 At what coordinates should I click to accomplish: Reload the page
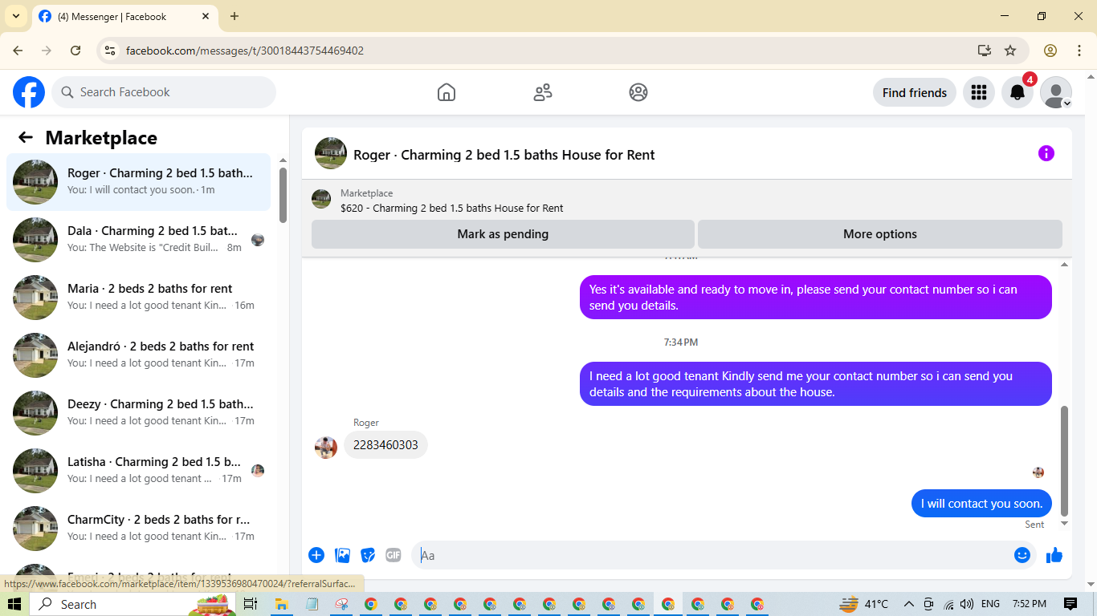click(75, 51)
